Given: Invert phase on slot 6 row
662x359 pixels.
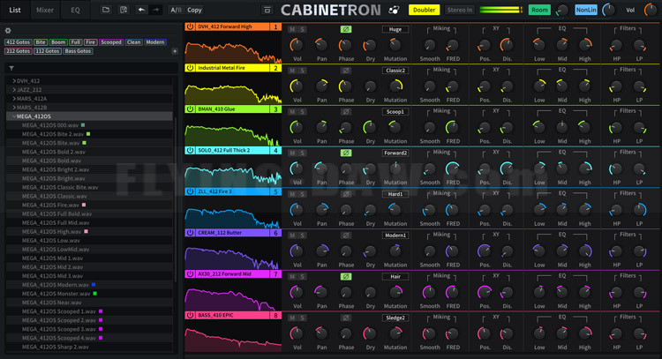Looking at the screenshot, I should coord(346,236).
